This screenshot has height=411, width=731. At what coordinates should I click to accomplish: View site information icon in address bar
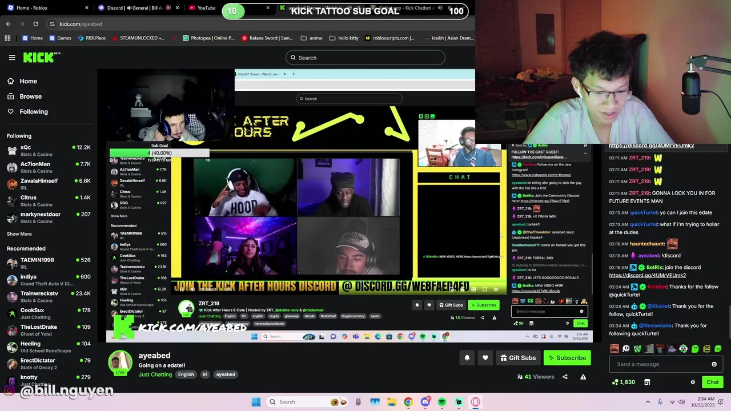(x=52, y=24)
